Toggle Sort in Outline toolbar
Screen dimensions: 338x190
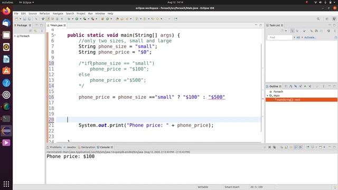click(x=291, y=87)
